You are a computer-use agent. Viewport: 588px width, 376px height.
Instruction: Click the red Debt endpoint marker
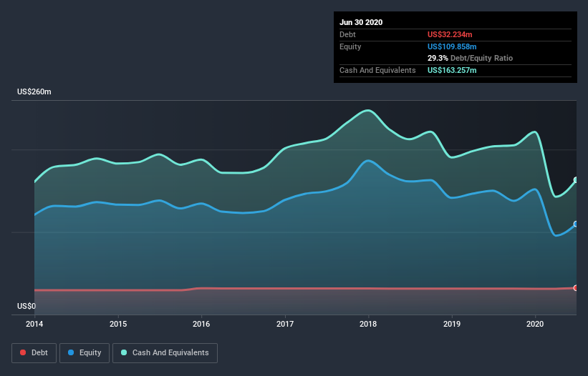tap(576, 287)
